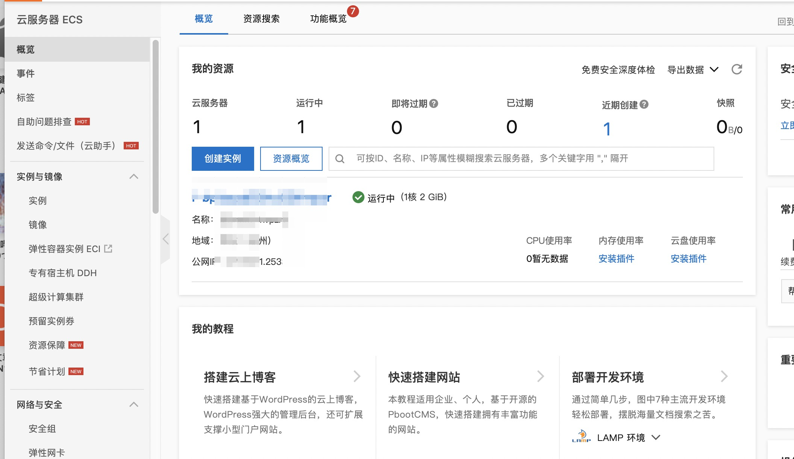Open the external link icon beside 弹性容器实例 ECI
This screenshot has height=459, width=794.
(x=108, y=249)
